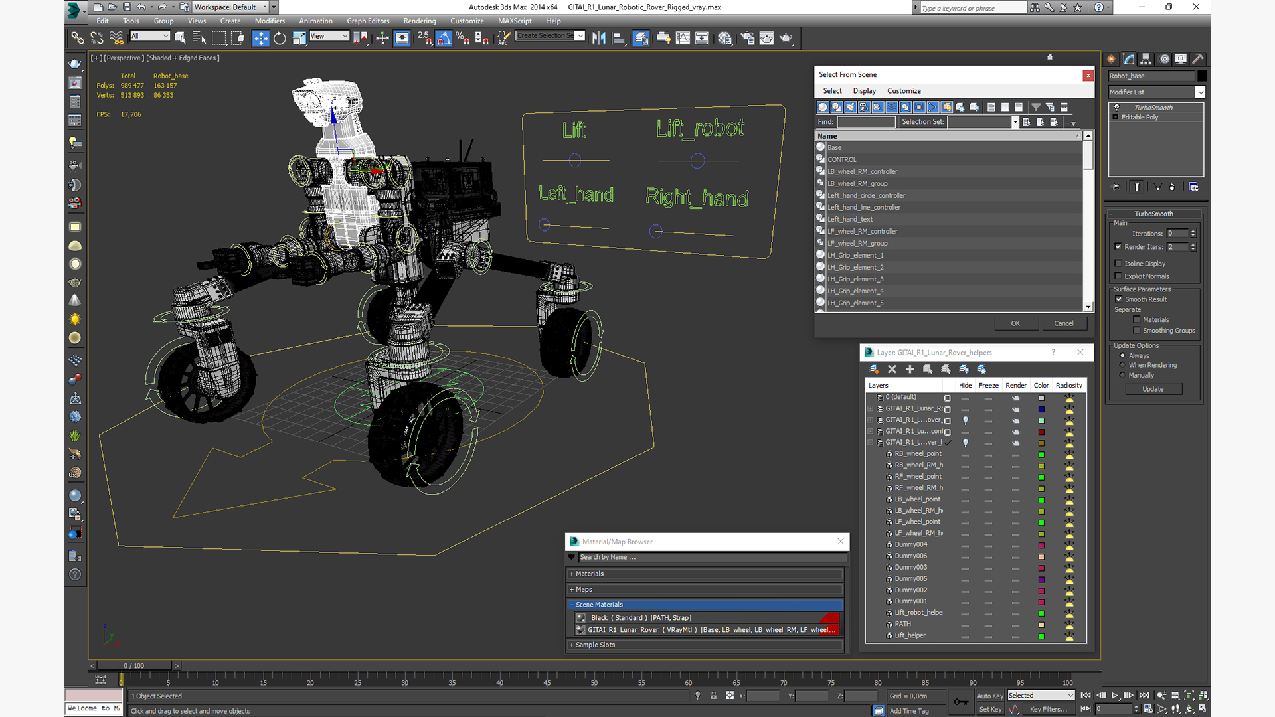Viewport: 1275px width, 717px height.
Task: Click Robot_base object color swatch
Action: pyautogui.click(x=1202, y=76)
